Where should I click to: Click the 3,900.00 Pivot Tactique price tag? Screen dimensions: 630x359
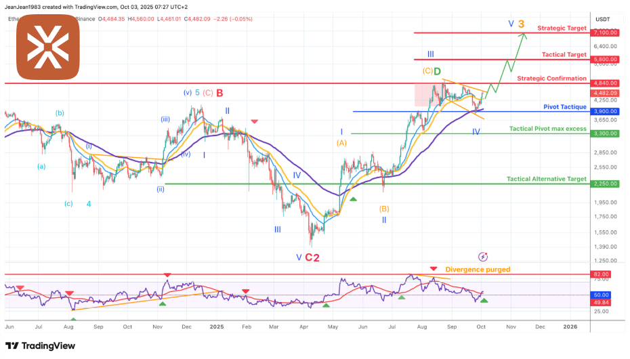605,112
